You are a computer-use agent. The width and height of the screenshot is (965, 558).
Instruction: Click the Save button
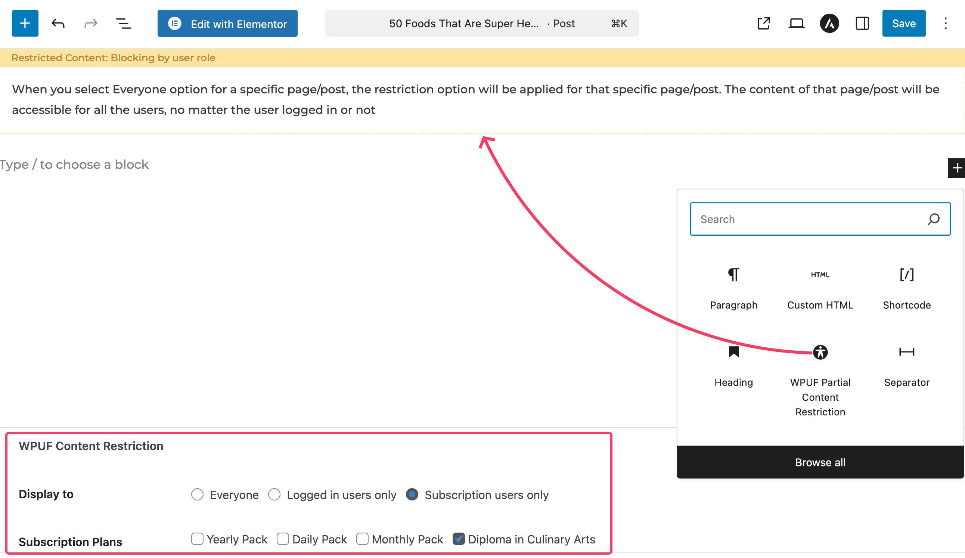coord(904,24)
